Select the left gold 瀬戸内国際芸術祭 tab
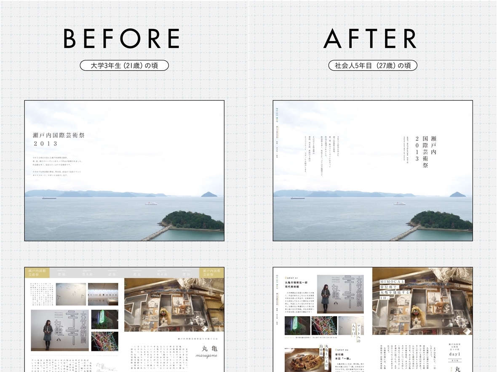The width and height of the screenshot is (497, 372). (x=37, y=272)
